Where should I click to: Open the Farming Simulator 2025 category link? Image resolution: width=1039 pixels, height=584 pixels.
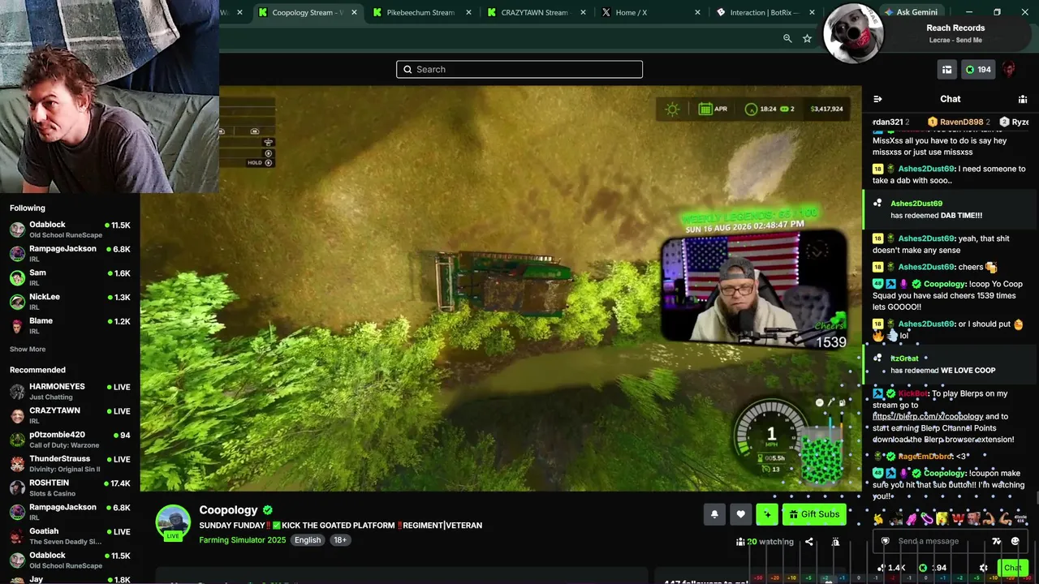click(x=242, y=540)
